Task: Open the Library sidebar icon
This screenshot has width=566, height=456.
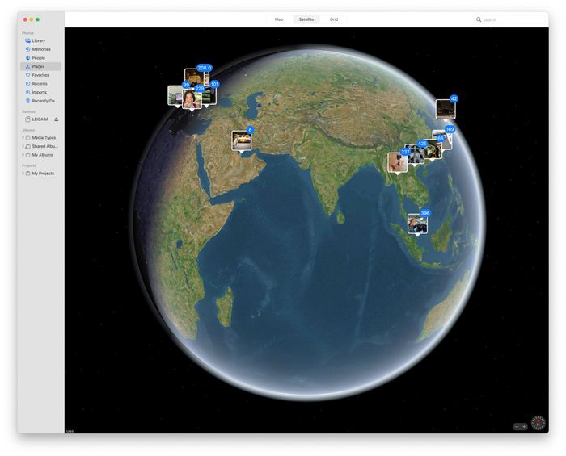Action: coord(27,40)
